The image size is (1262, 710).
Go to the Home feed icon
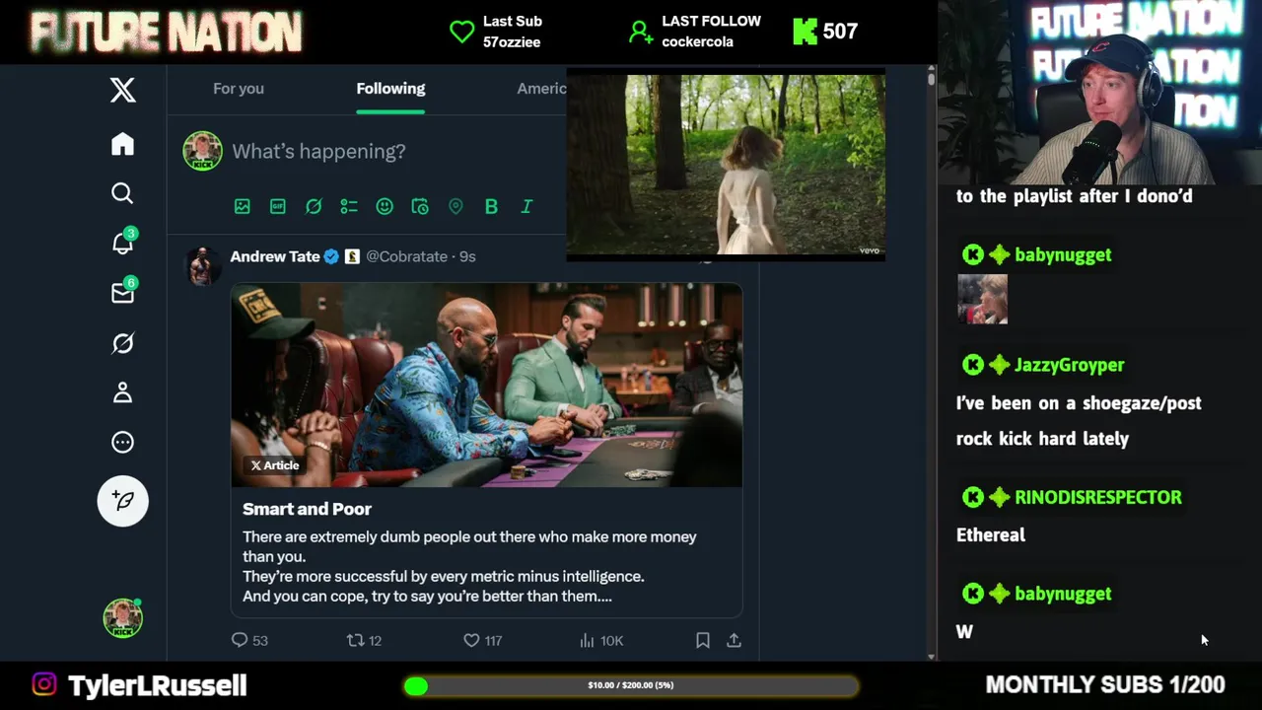pyautogui.click(x=122, y=144)
